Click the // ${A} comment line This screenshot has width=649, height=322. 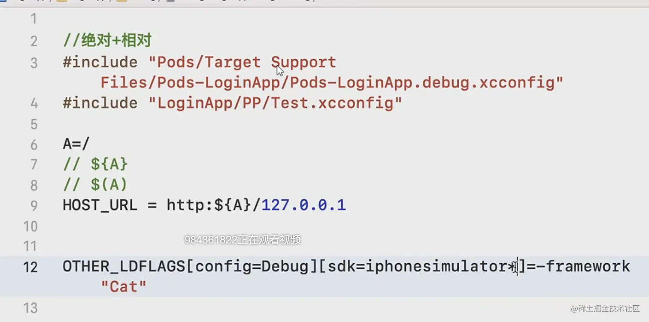95,164
